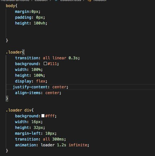Expand the Loader folder breadcrumb
Image resolution: width=155 pixels, height=156 pixels.
pos(41,0)
